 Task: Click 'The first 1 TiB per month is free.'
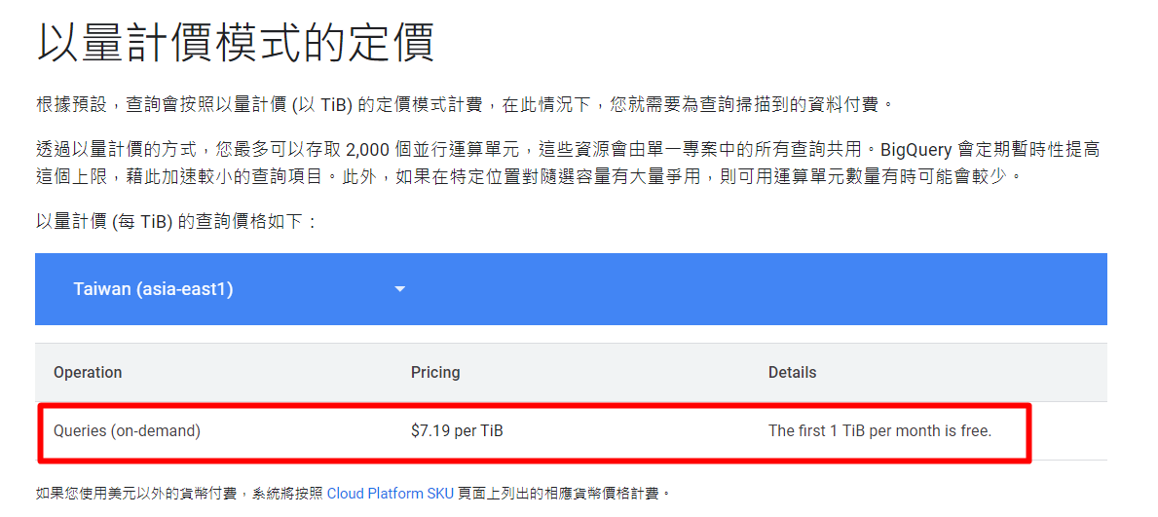click(x=879, y=430)
